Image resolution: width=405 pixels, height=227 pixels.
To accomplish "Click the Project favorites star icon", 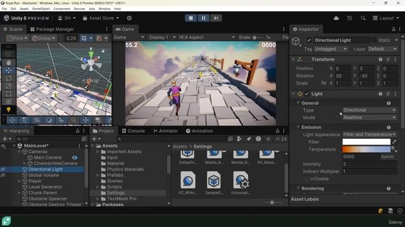I will (x=268, y=139).
